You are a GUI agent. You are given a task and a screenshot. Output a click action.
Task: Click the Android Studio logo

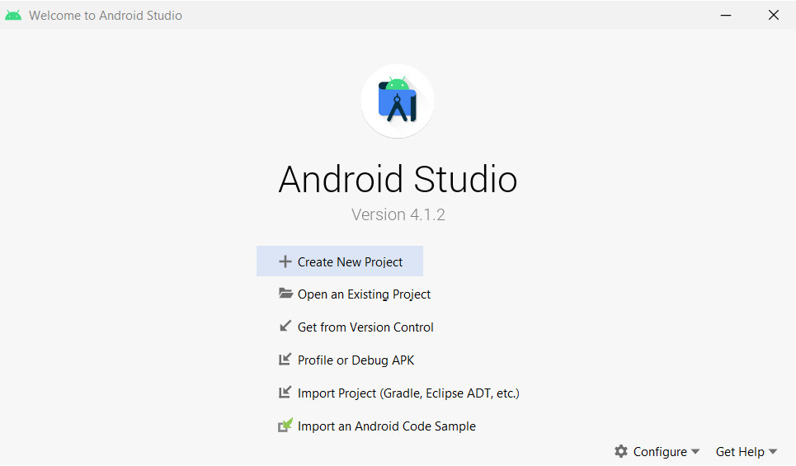(398, 101)
